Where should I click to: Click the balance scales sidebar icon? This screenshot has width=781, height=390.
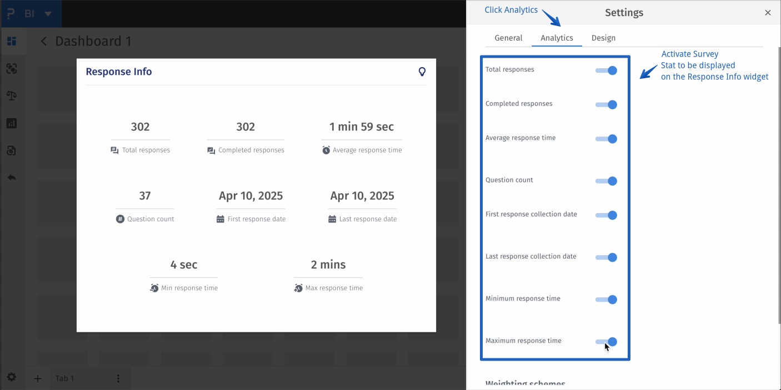click(12, 95)
